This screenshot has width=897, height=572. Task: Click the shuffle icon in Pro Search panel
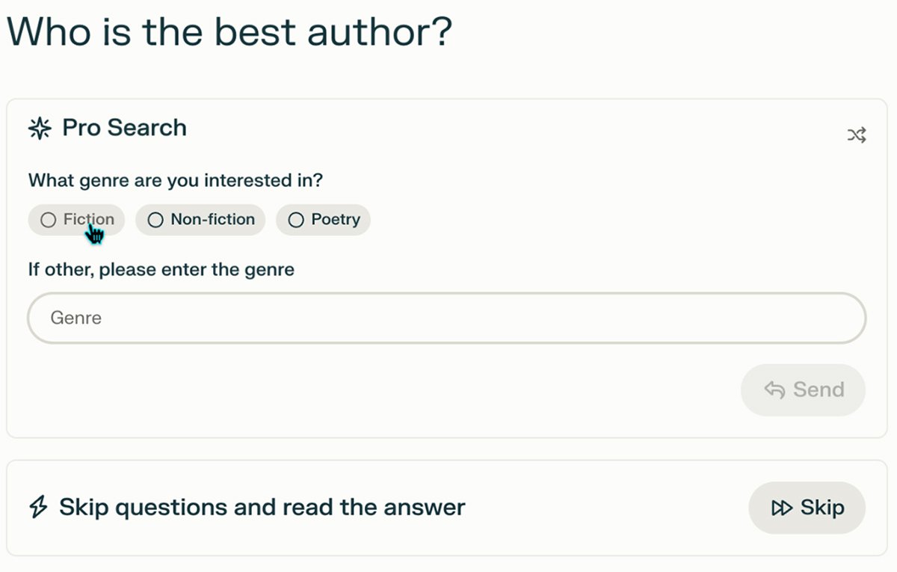pyautogui.click(x=856, y=135)
